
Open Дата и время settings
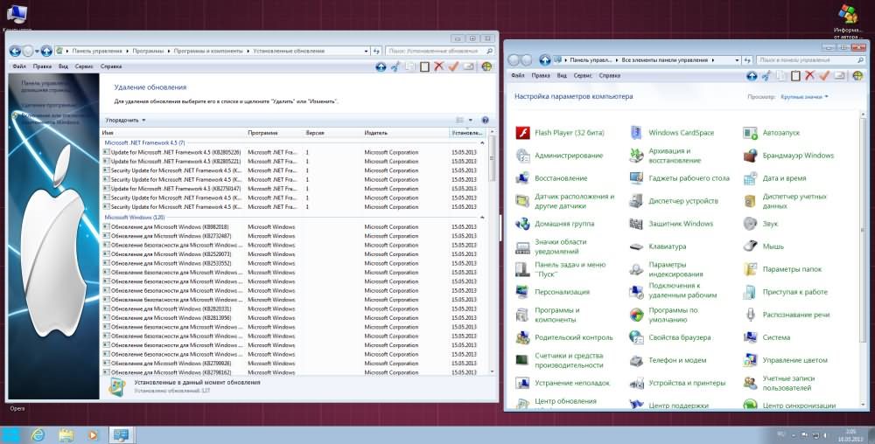click(x=784, y=178)
